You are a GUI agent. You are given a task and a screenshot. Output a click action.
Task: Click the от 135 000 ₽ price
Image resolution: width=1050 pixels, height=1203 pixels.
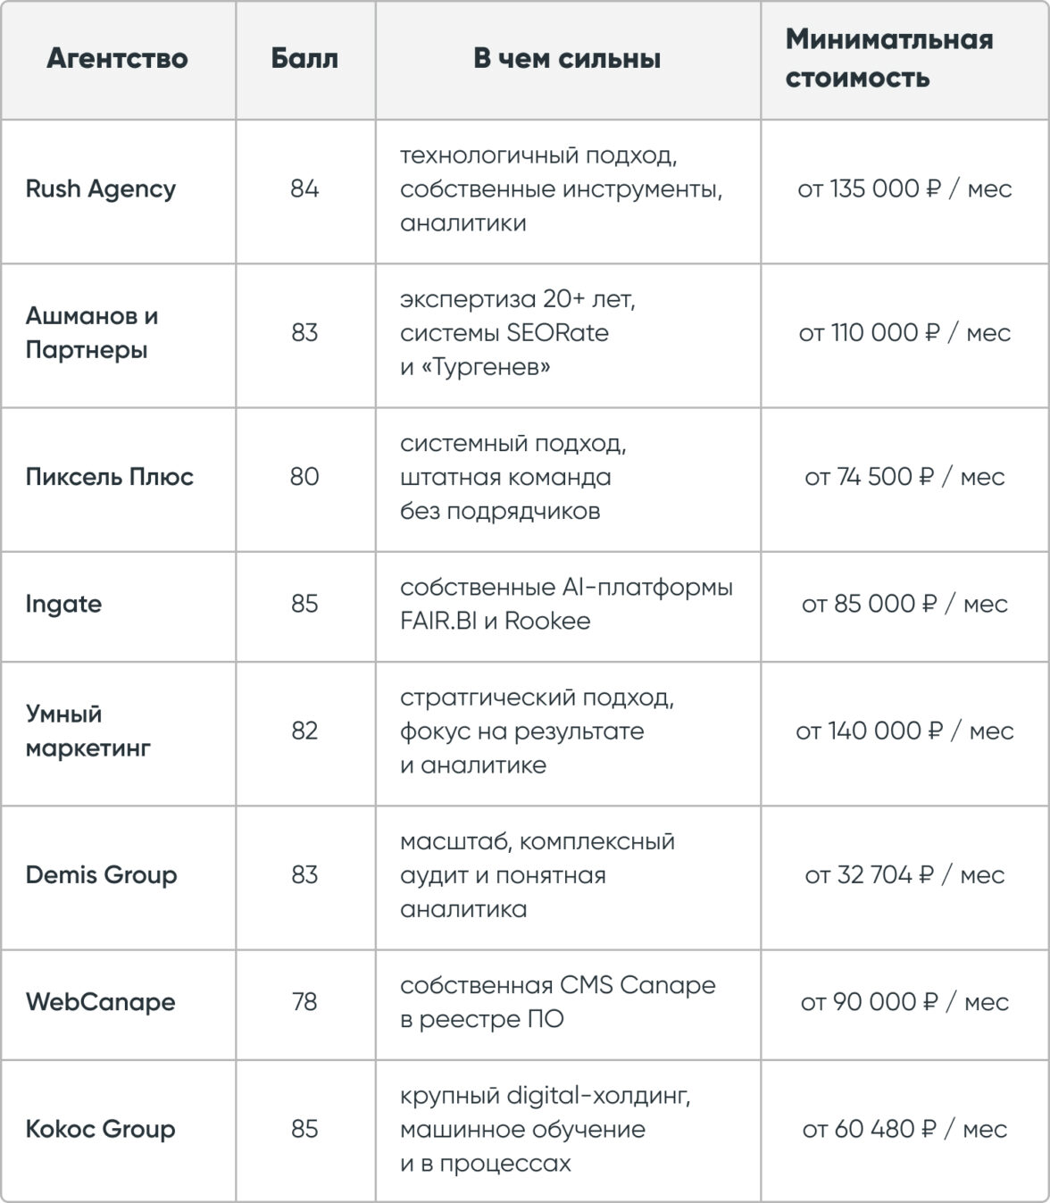[904, 189]
